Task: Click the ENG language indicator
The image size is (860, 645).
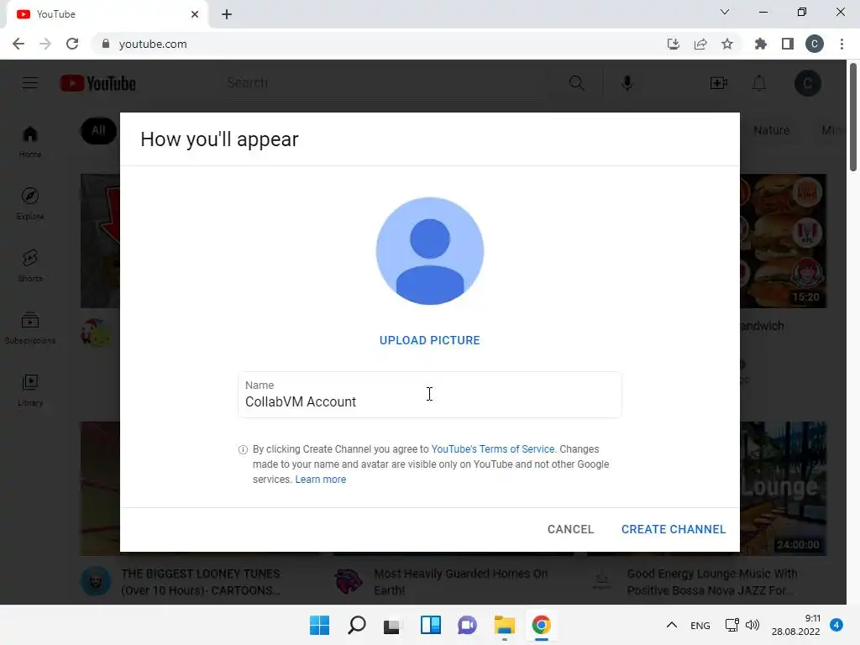Action: click(700, 625)
